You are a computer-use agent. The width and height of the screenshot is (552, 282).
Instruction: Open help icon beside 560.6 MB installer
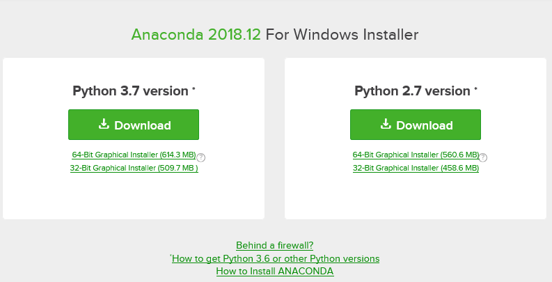483,157
